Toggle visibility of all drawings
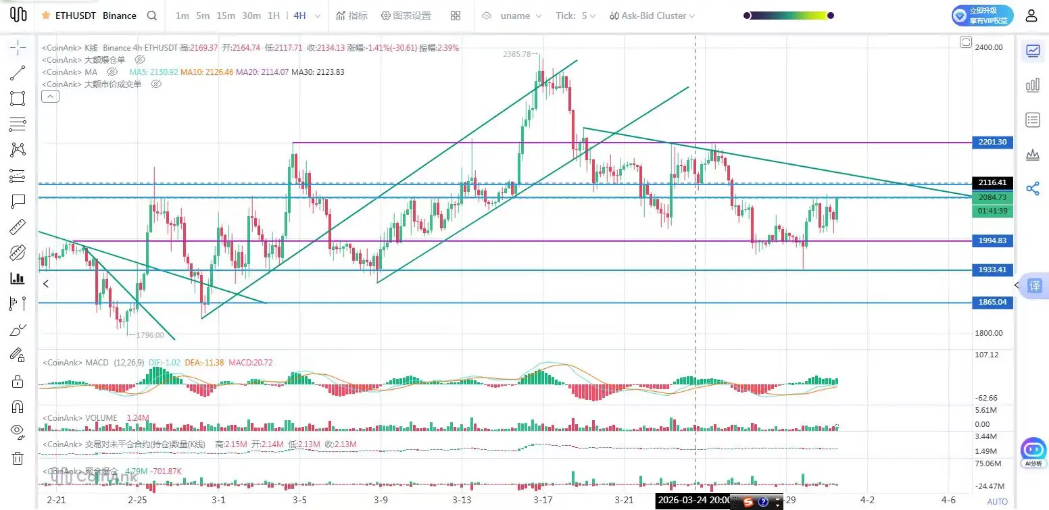Screen dimensions: 1049x510 tap(18, 432)
